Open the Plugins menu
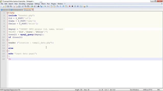 53,4
